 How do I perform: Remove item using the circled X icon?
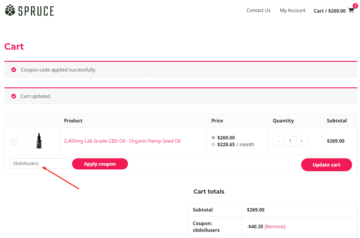[x=14, y=141]
